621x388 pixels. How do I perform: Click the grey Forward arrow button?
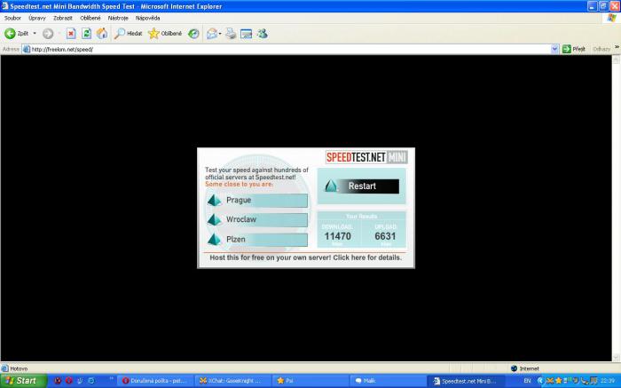48,34
